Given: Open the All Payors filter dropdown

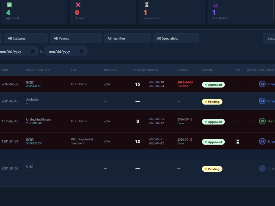Looking at the screenshot, I should (x=76, y=38).
